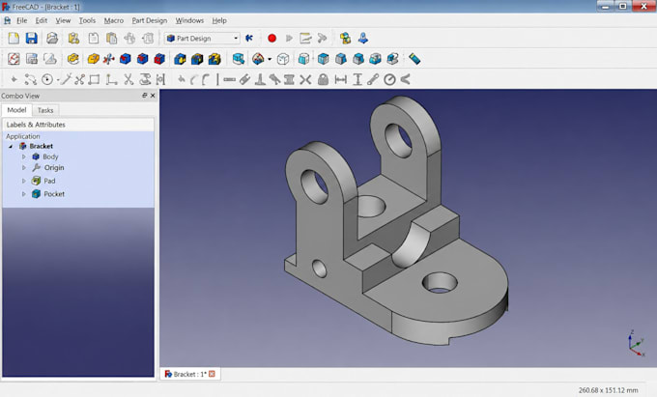Open the macros dialog icon next to play
657x397 pixels.
(305, 38)
